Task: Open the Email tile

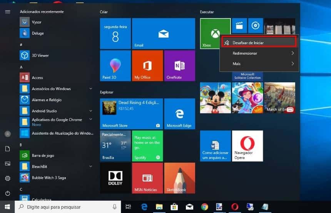Action: click(164, 33)
